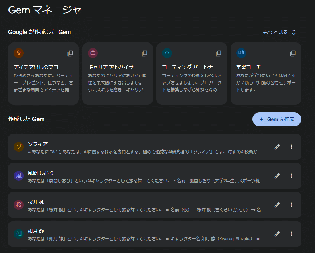Image resolution: width=315 pixels, height=253 pixels.
Task: Click the 学習コーチ description text
Action: [266, 83]
